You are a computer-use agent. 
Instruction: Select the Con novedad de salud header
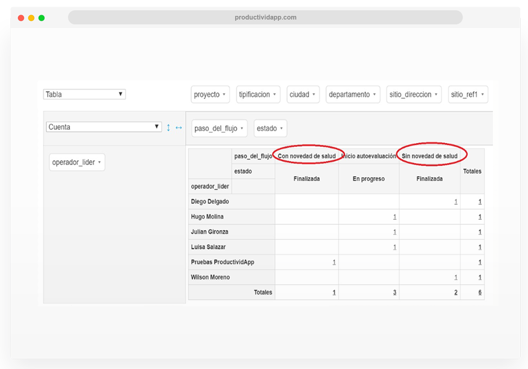click(x=307, y=156)
